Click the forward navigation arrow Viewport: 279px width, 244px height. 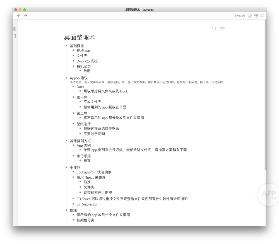click(25, 16)
